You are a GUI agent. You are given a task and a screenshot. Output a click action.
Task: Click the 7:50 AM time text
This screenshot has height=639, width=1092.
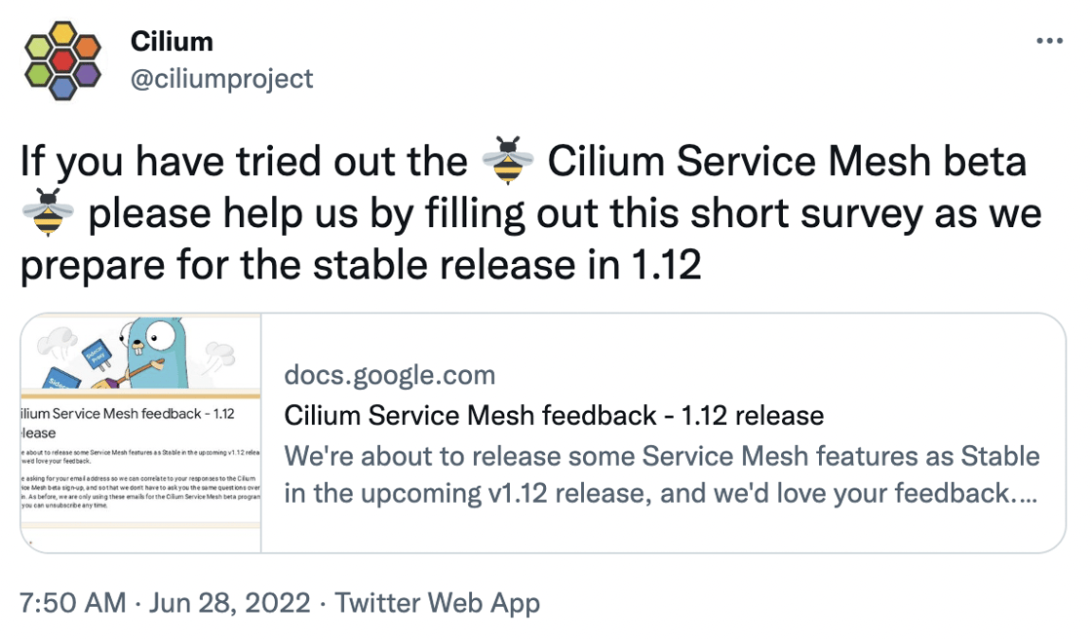click(73, 603)
